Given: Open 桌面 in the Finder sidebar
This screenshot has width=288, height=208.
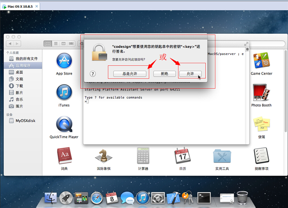Looking at the screenshot, I should pos(23,72).
